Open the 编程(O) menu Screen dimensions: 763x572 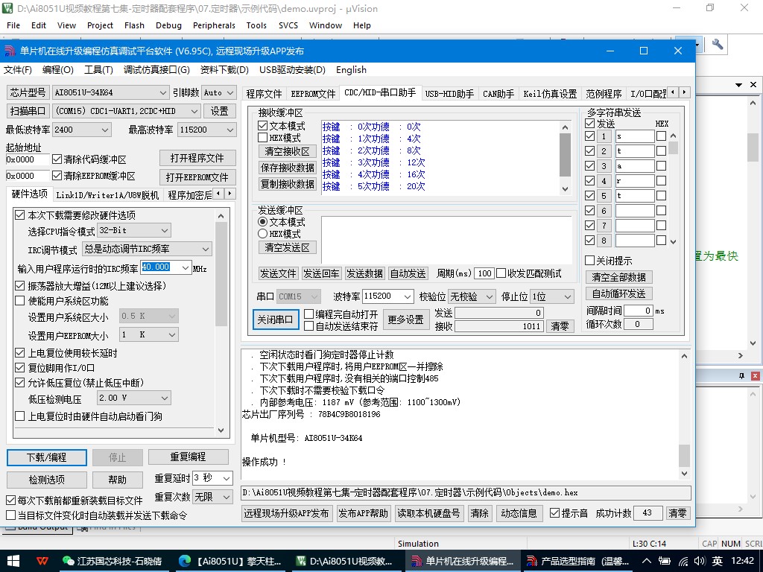coord(58,69)
